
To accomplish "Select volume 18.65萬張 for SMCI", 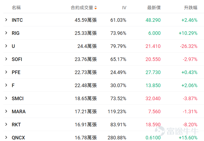I will pos(86,99).
